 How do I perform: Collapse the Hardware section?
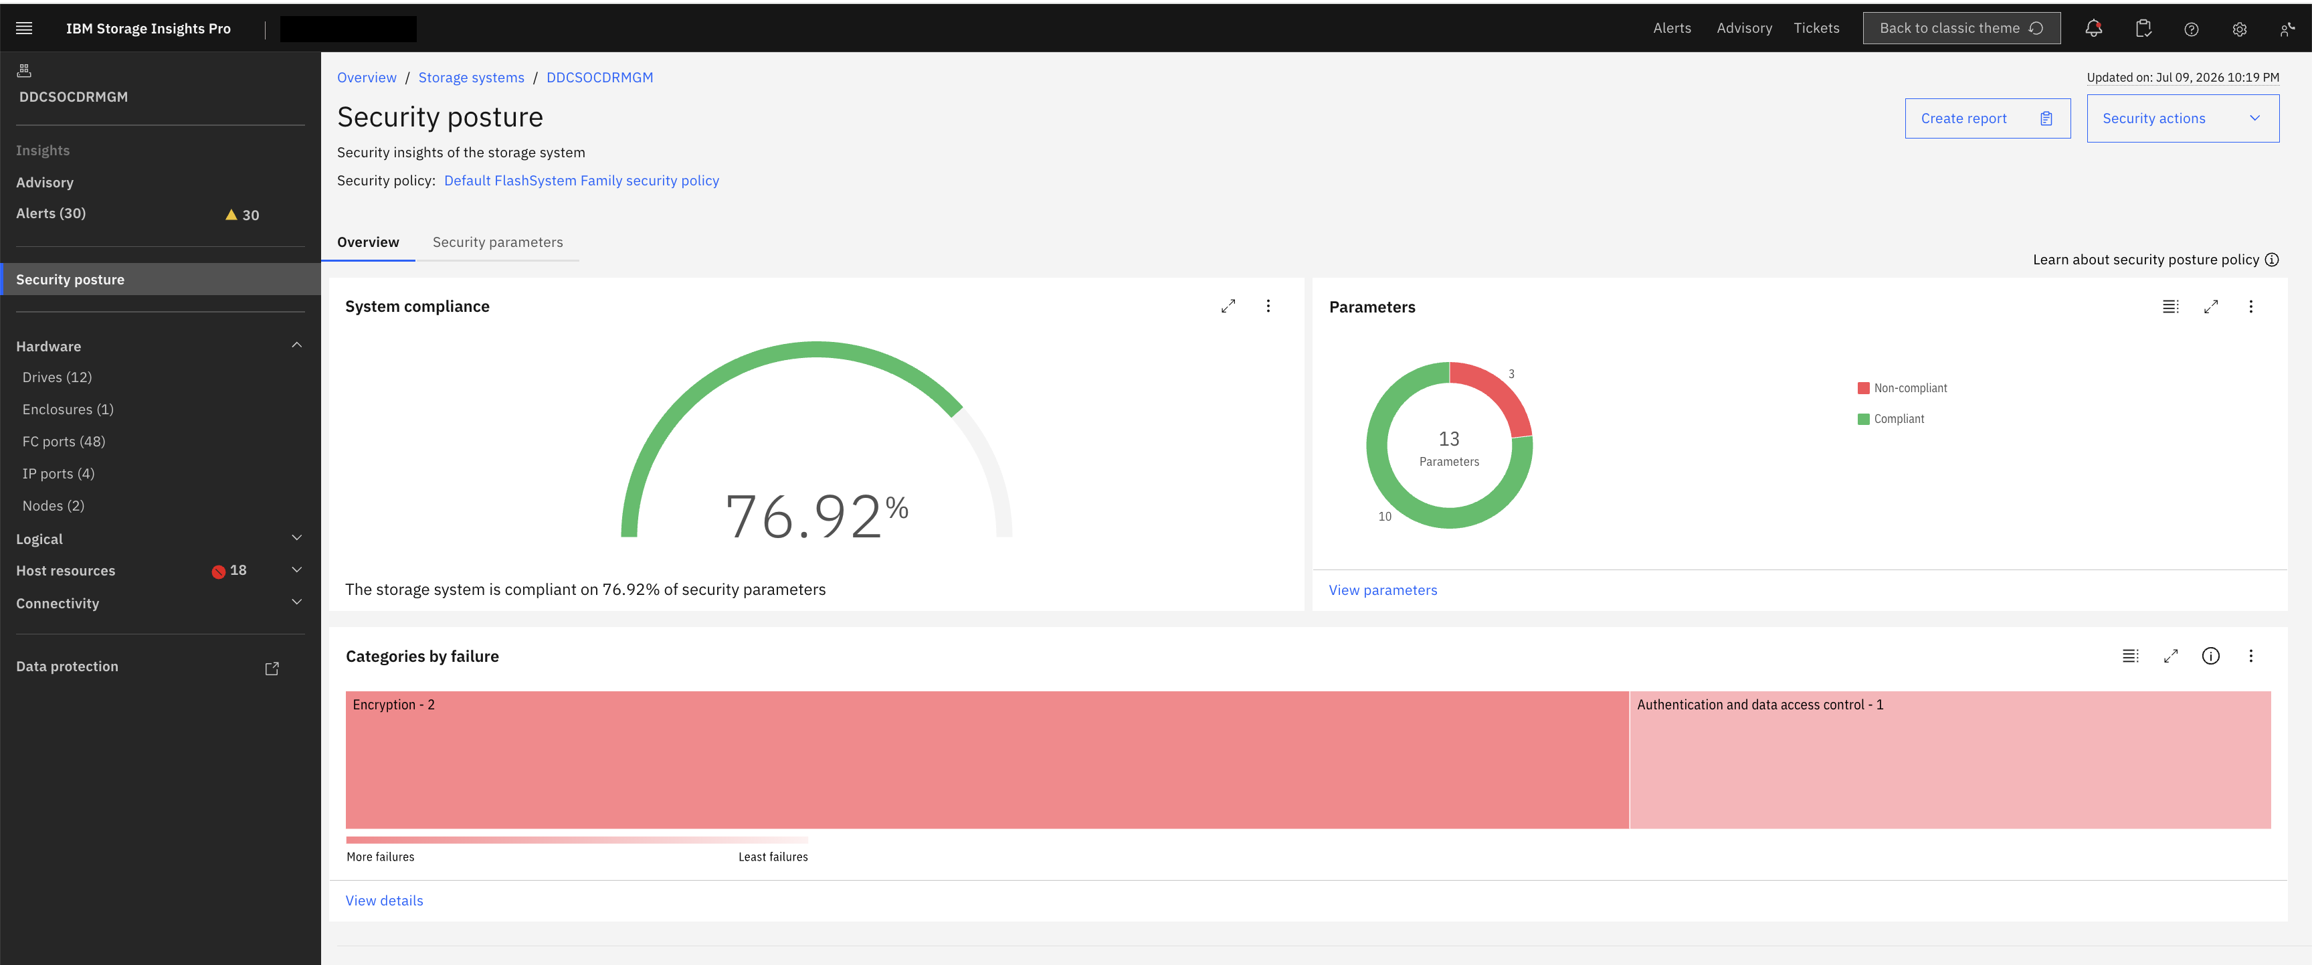coord(296,345)
